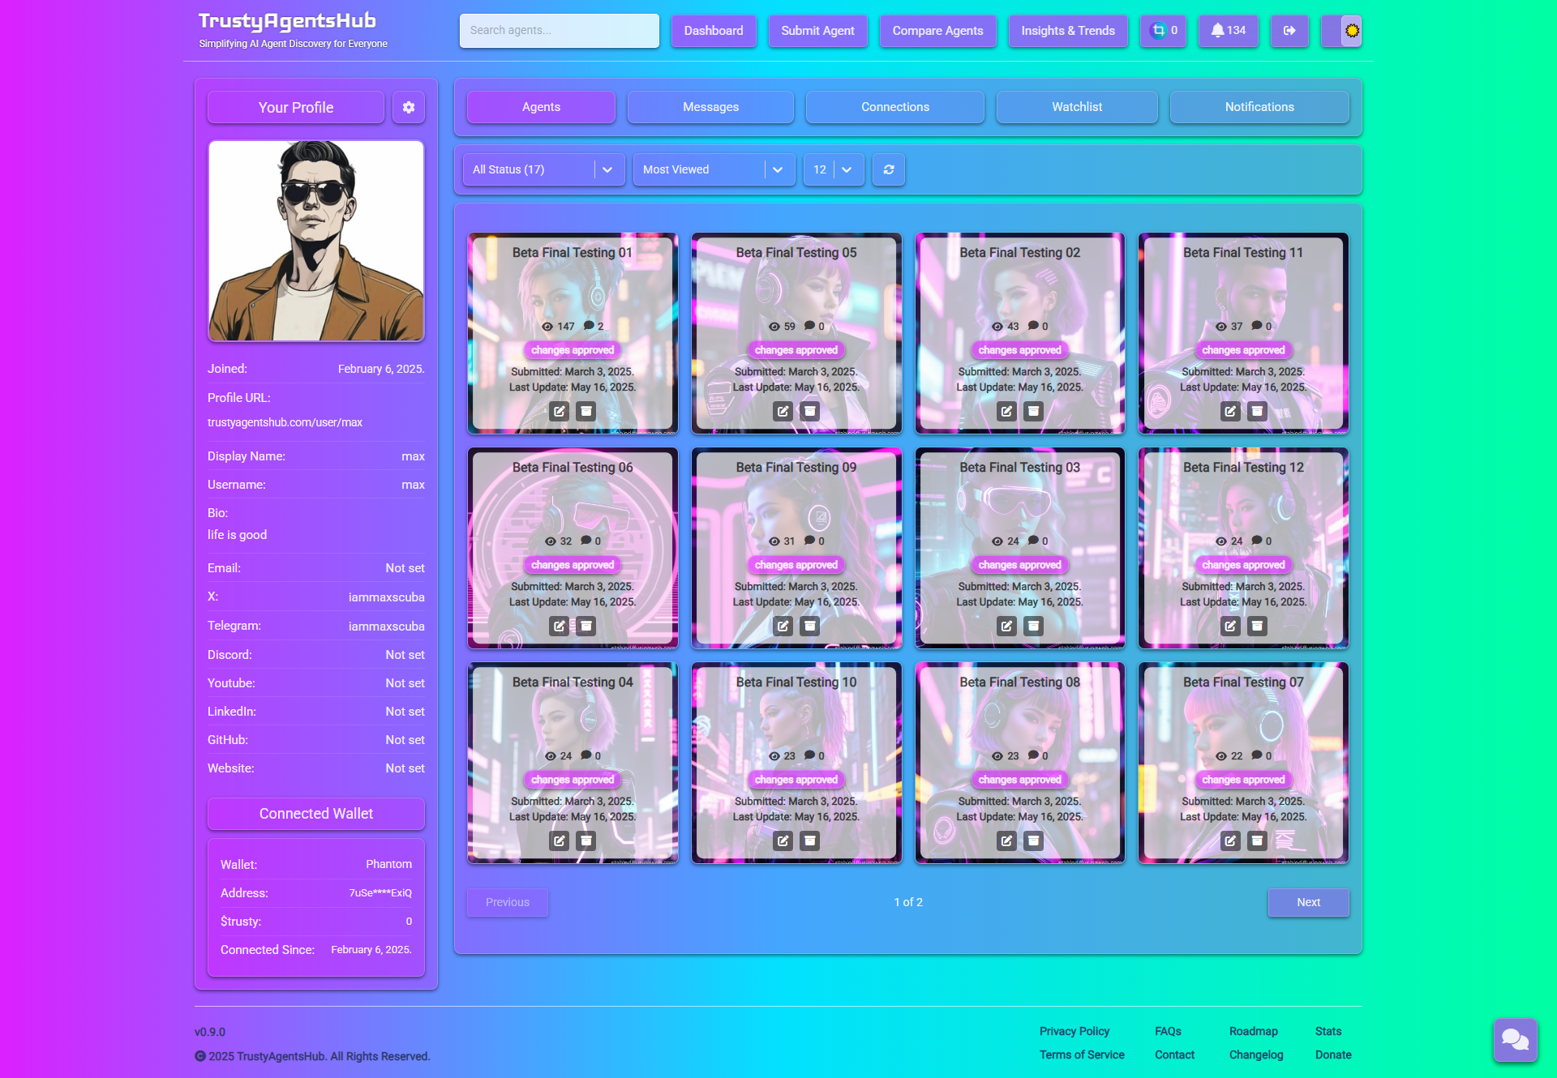Viewport: 1557px width, 1078px height.
Task: Open profile URL trustyagentshub.com/user/max
Action: (x=285, y=422)
